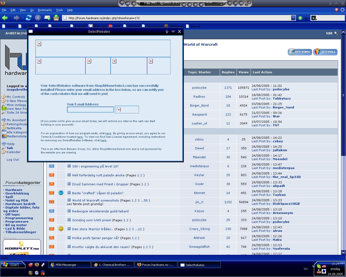Switch to MSN Messenger taskbar item
The height and width of the screenshot is (277, 346).
(x=69, y=265)
